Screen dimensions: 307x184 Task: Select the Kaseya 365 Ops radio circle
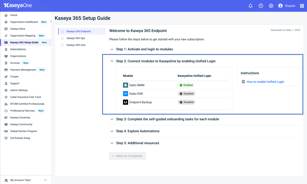(x=63, y=38)
